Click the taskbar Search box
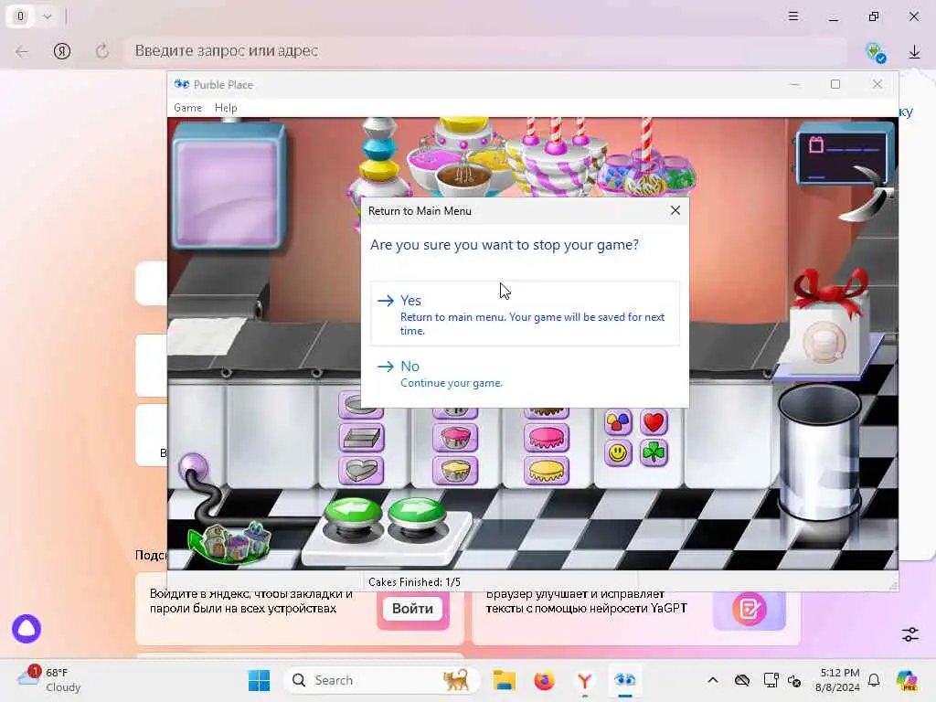 [381, 680]
